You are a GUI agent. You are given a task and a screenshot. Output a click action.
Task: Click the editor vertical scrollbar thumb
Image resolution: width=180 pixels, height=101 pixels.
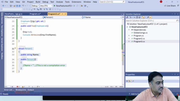(123, 55)
